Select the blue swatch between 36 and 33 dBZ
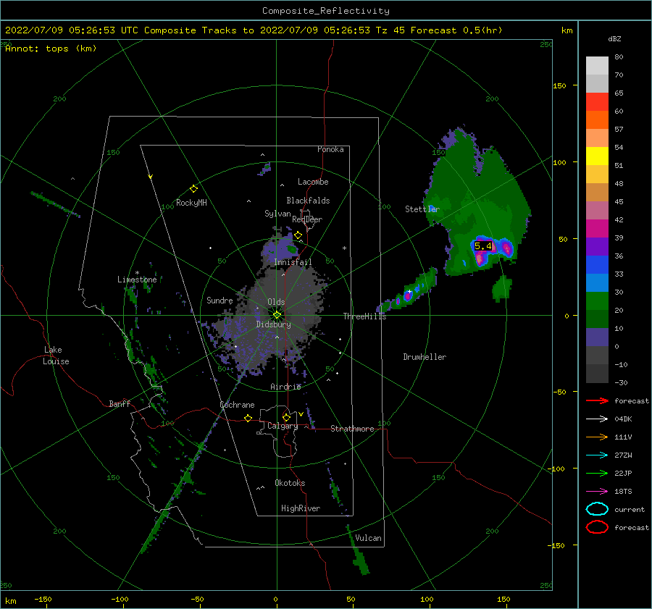Image resolution: width=652 pixels, height=609 pixels. [x=597, y=265]
